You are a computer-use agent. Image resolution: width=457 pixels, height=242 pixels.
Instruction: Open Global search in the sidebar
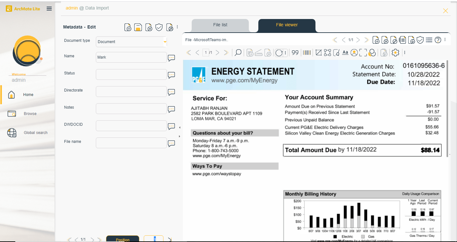tap(36, 133)
